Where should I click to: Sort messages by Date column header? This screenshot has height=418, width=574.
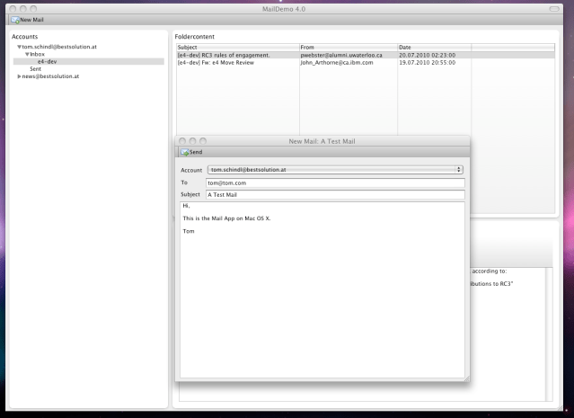(434, 47)
